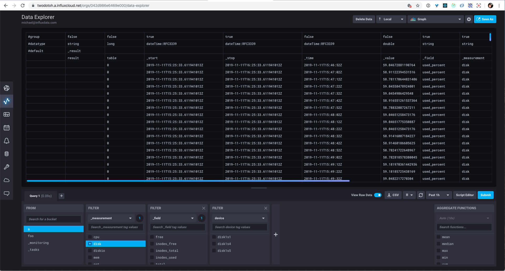Open graph configuration gear icon
Viewport: 505px width, 271px height.
(x=469, y=19)
